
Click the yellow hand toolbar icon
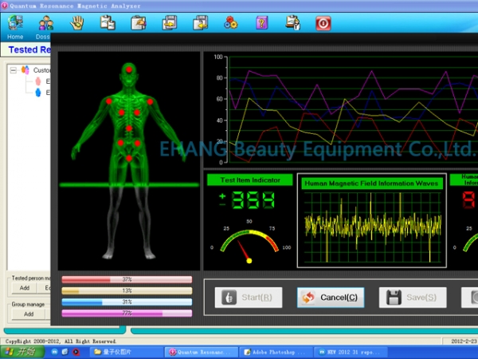[x=77, y=22]
